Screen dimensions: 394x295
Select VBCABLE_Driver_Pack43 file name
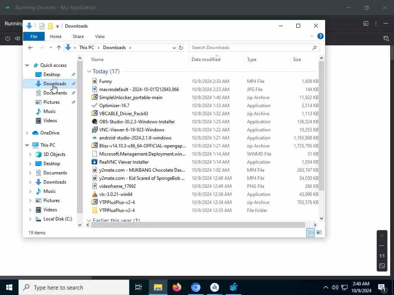[x=124, y=114]
